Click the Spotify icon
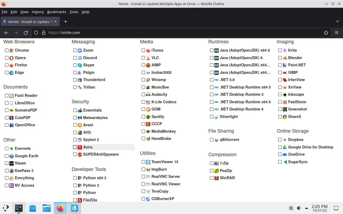Image resolution: width=343 pixels, height=214 pixels. point(148,117)
